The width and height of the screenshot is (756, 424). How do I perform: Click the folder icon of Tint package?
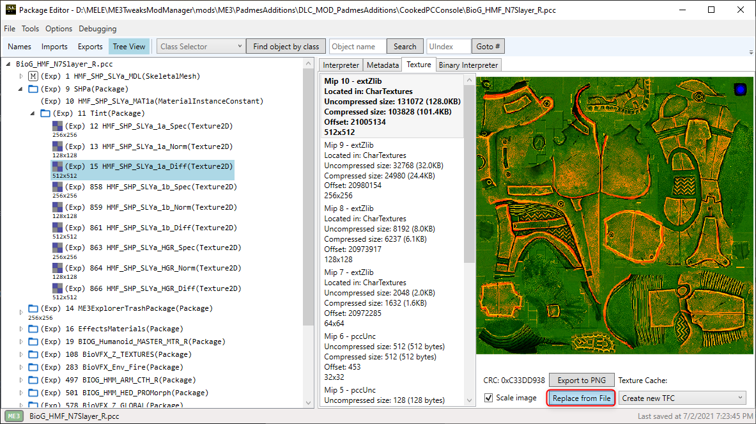[45, 113]
